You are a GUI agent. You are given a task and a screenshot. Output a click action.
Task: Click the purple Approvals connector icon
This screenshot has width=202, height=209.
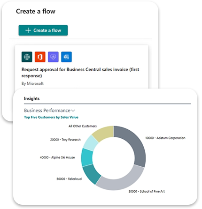point(53,57)
